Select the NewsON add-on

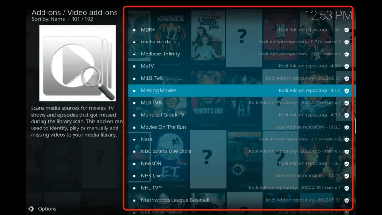242,163
